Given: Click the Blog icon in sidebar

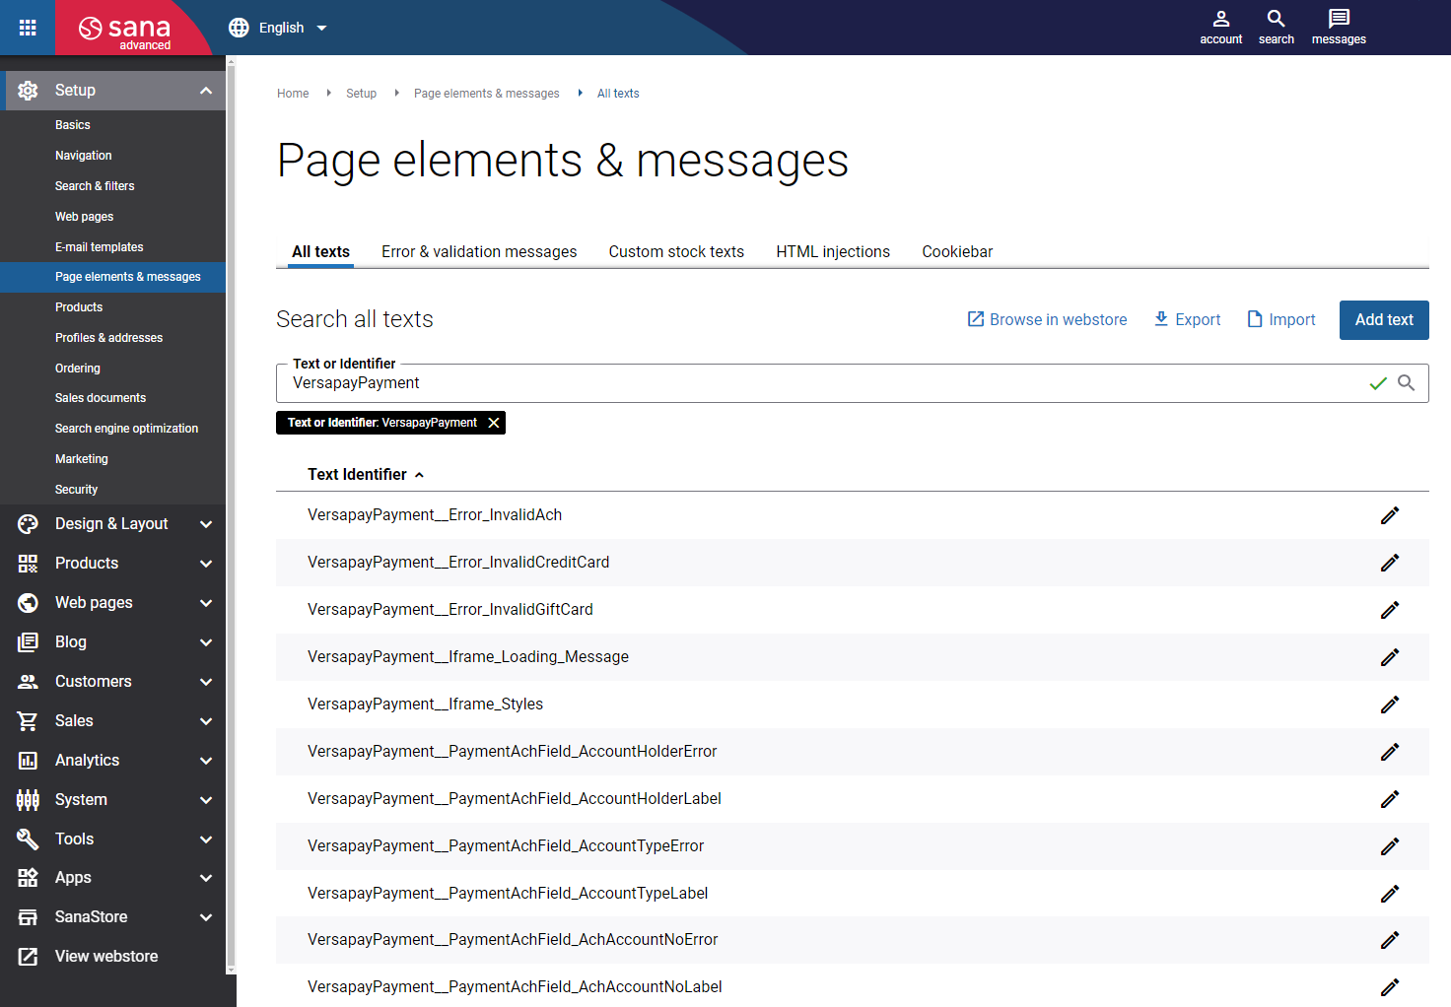Looking at the screenshot, I should (x=28, y=642).
